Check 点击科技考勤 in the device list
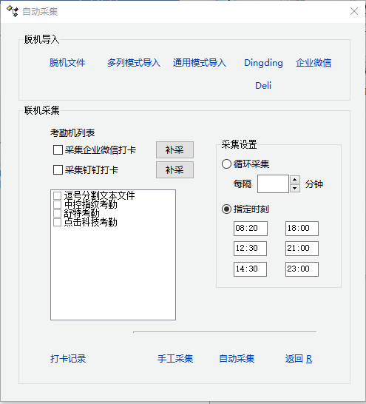The width and height of the screenshot is (366, 404). [57, 222]
